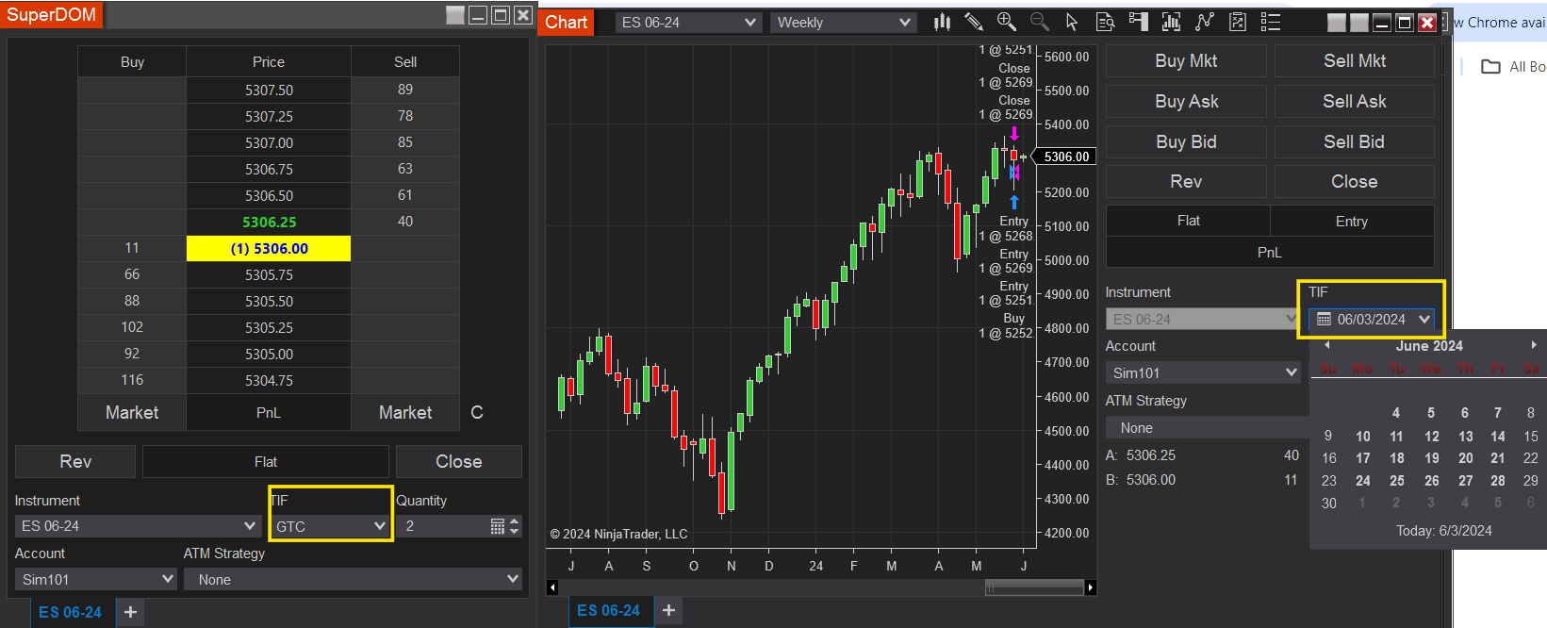
Task: Open the data series bar chart icon
Action: pyautogui.click(x=1171, y=22)
